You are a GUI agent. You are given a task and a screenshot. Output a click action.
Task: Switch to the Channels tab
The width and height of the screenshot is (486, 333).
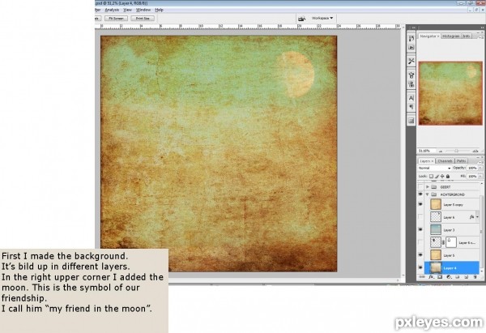click(x=445, y=161)
